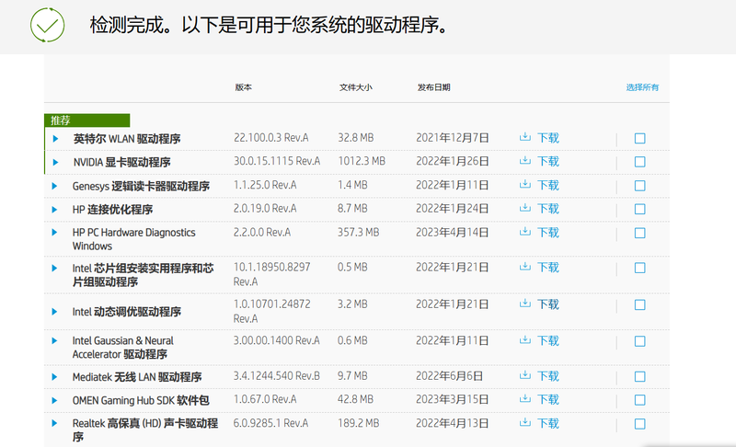Click download icon for HP 连接优化程序
The height and width of the screenshot is (447, 736).
click(x=525, y=209)
